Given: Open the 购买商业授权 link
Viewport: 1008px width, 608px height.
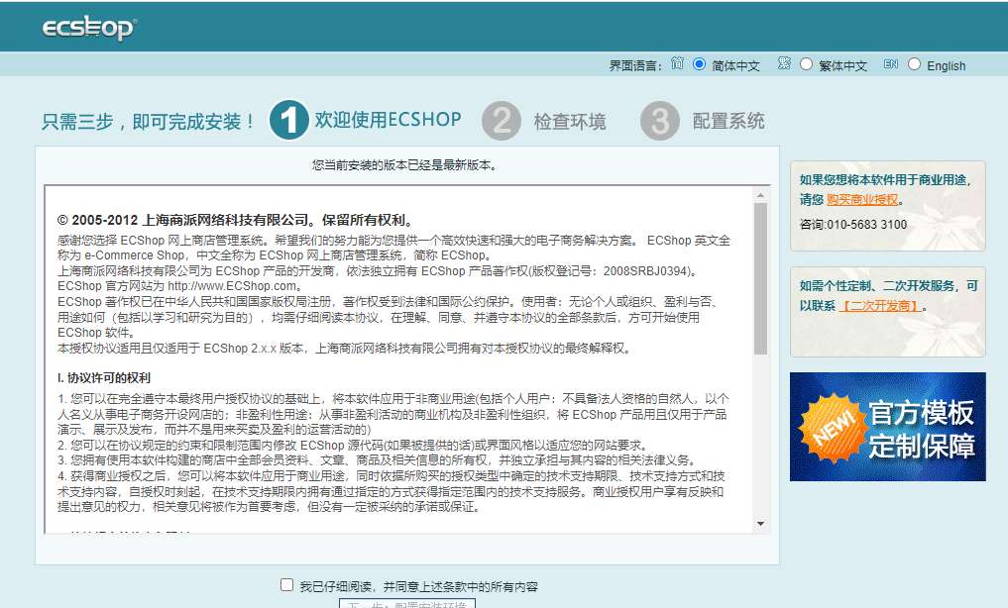Looking at the screenshot, I should click(862, 199).
